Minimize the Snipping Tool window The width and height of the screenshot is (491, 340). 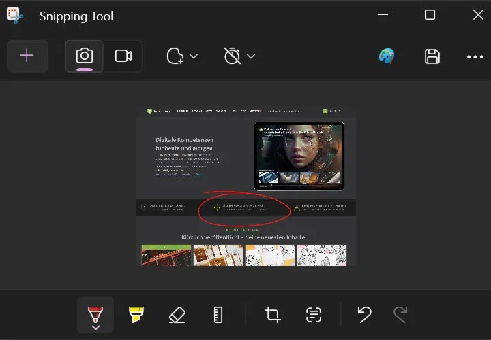click(383, 15)
